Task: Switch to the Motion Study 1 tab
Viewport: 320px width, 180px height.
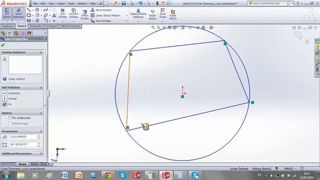Action: 40,164
